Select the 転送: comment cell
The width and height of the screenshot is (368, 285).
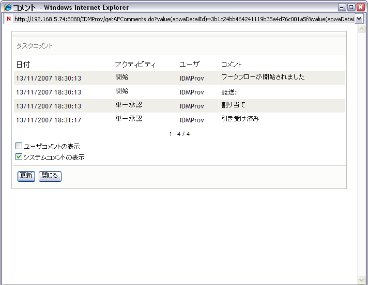point(229,92)
